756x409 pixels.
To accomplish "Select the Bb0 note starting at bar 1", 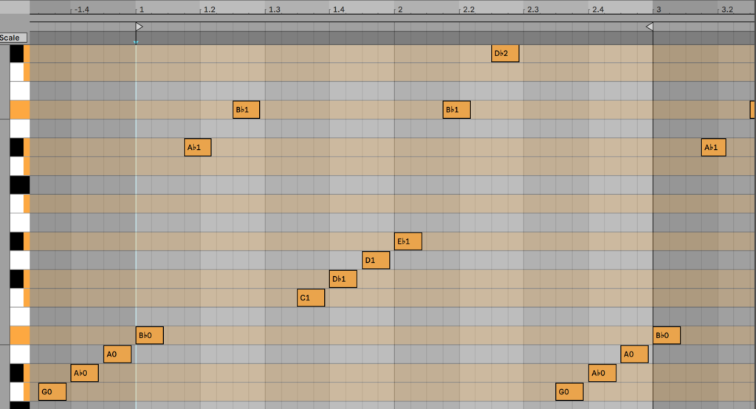I will [149, 335].
